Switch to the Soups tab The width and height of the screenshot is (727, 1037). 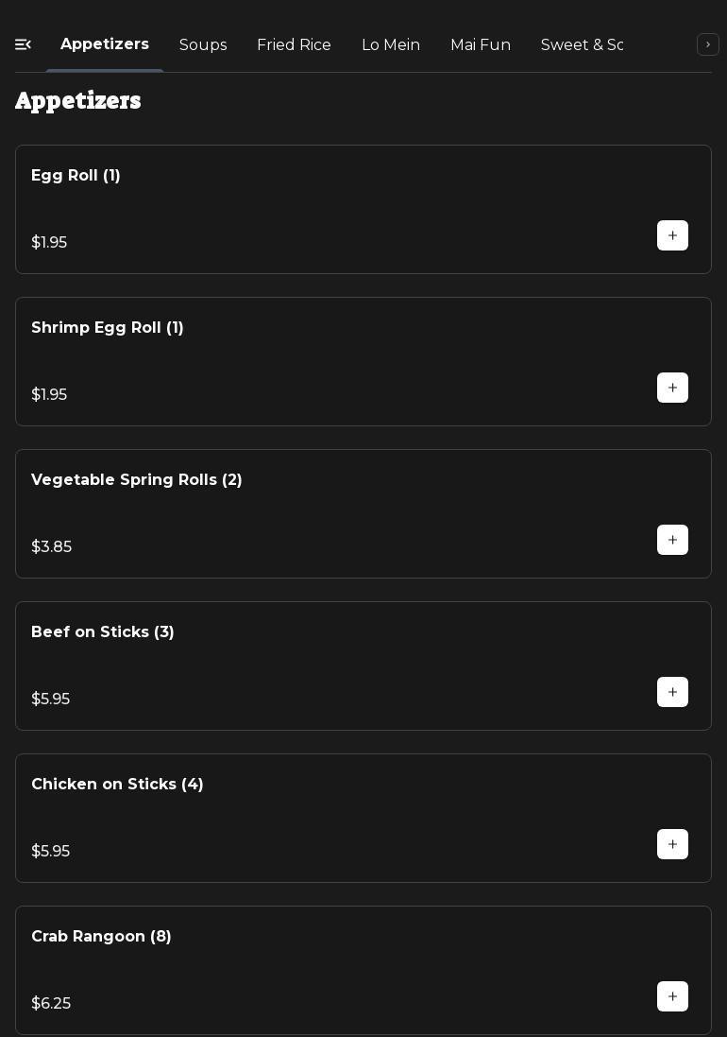point(203,45)
